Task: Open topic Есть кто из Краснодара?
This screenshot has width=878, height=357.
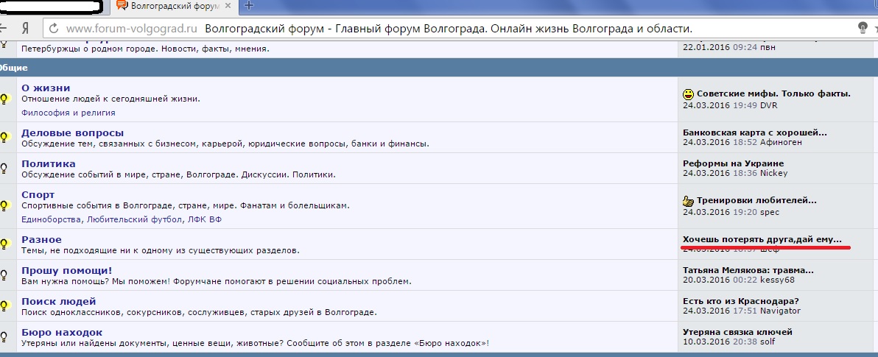Action: click(x=741, y=301)
